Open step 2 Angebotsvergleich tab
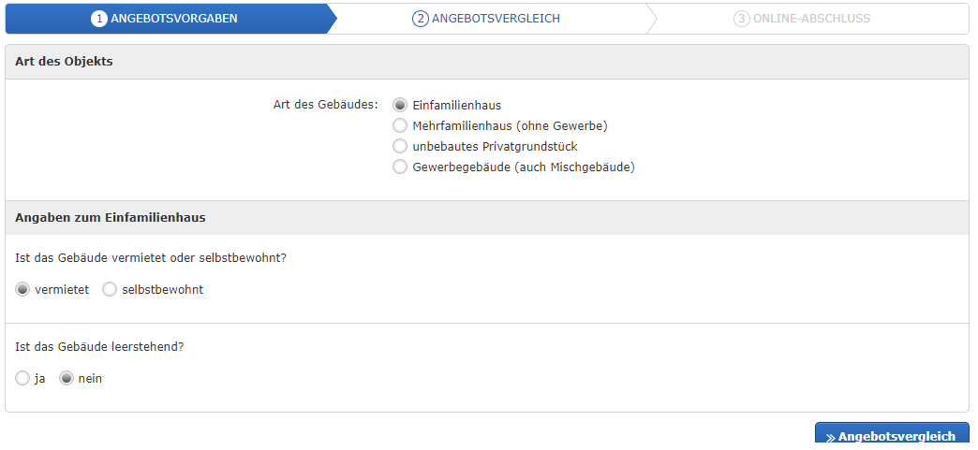 [486, 19]
